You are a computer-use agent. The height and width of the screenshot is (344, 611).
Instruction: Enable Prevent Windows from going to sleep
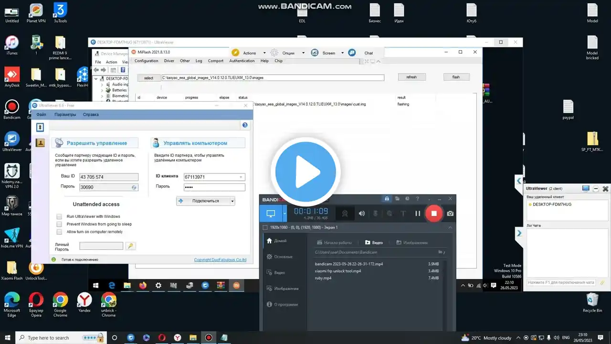click(x=59, y=224)
